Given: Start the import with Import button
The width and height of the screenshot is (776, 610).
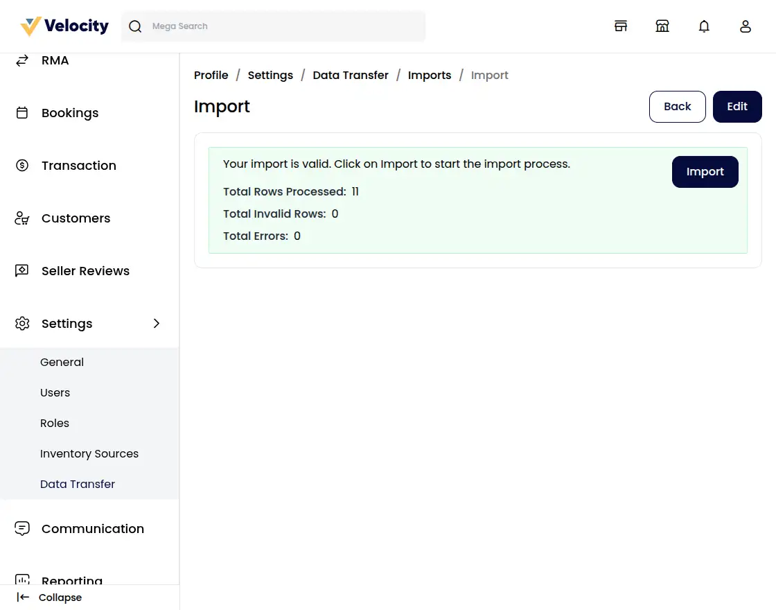Looking at the screenshot, I should click(x=705, y=172).
